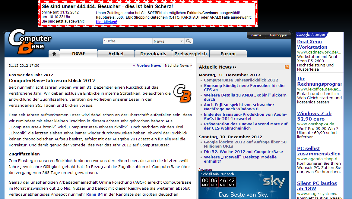Open Haswell-Desktop-Modelle news link
Screen dimensions: 352x199
(240, 159)
